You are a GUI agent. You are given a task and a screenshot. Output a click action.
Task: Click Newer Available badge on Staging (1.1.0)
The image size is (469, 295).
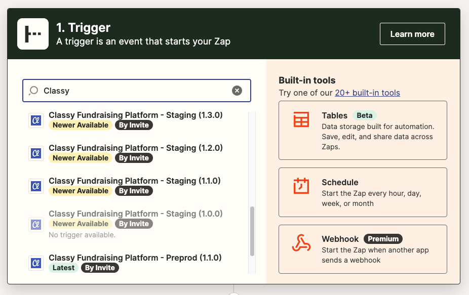click(x=81, y=191)
